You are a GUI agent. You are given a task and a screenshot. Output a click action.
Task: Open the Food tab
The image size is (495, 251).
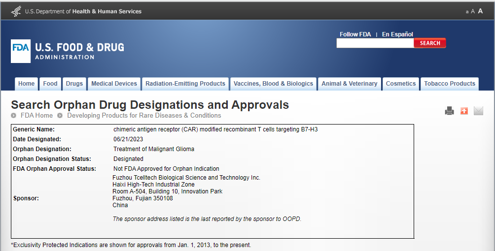coord(50,84)
